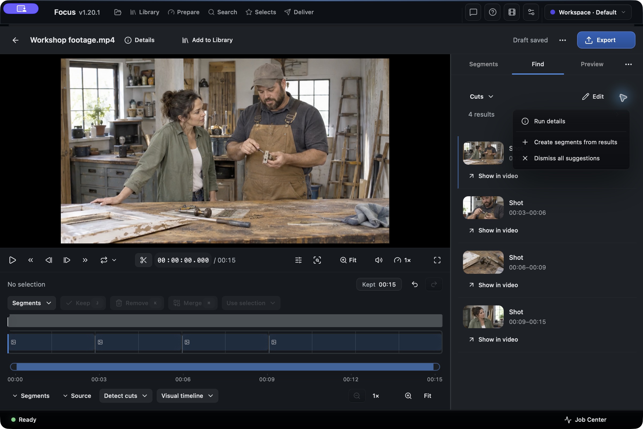Click the focus scan frame icon
This screenshot has height=429, width=643.
pos(317,260)
